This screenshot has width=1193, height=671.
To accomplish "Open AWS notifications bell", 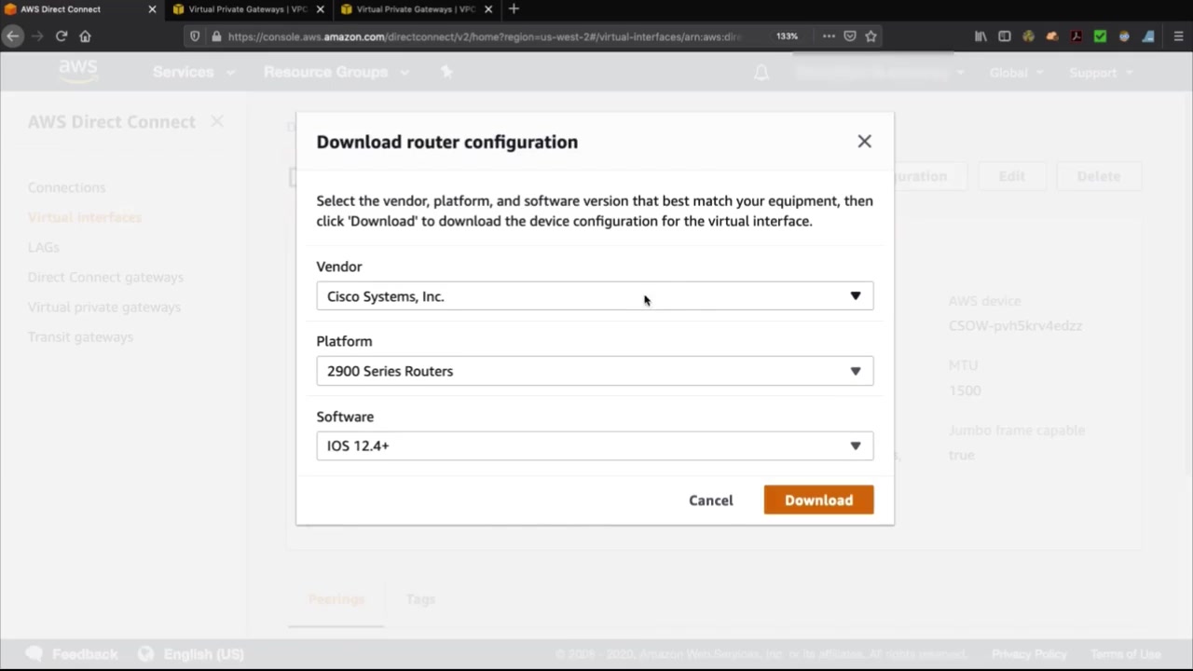I will pos(761,73).
